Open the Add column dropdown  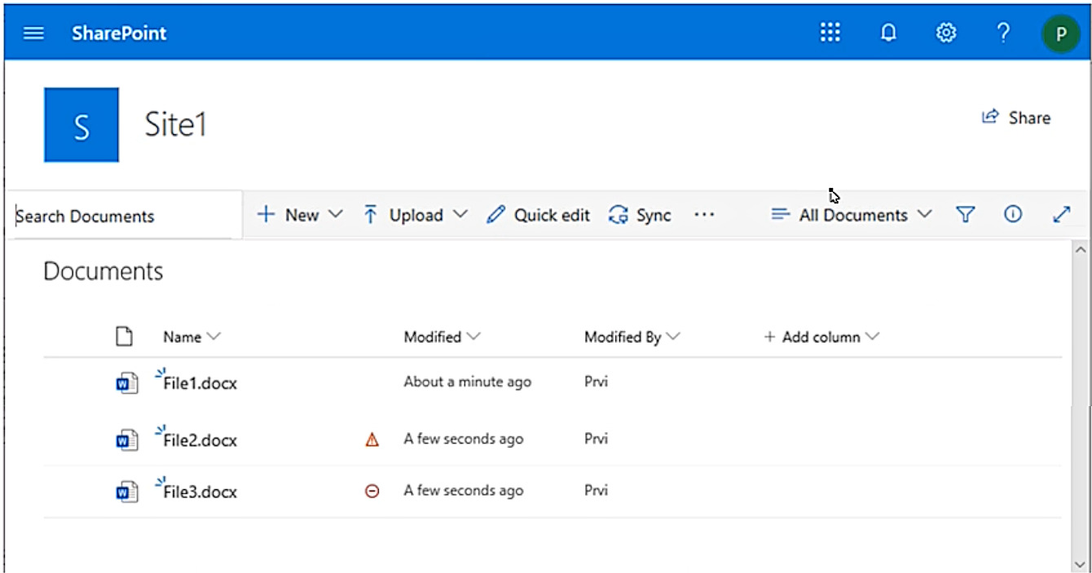(x=821, y=337)
